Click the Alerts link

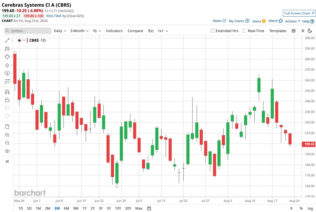tap(256, 21)
